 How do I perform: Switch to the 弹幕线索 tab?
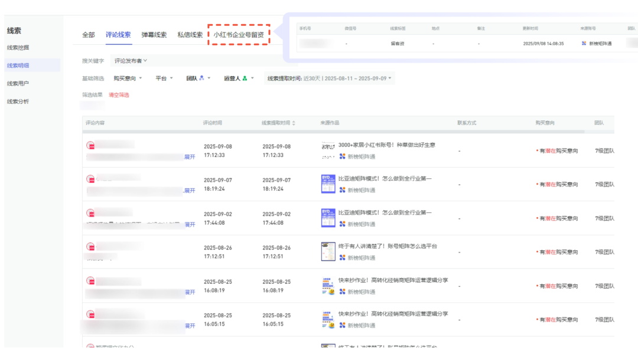[154, 35]
